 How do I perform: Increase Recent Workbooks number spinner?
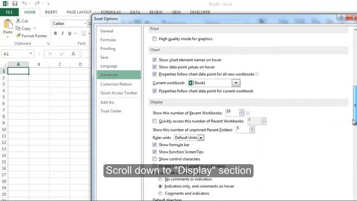[x=242, y=111]
